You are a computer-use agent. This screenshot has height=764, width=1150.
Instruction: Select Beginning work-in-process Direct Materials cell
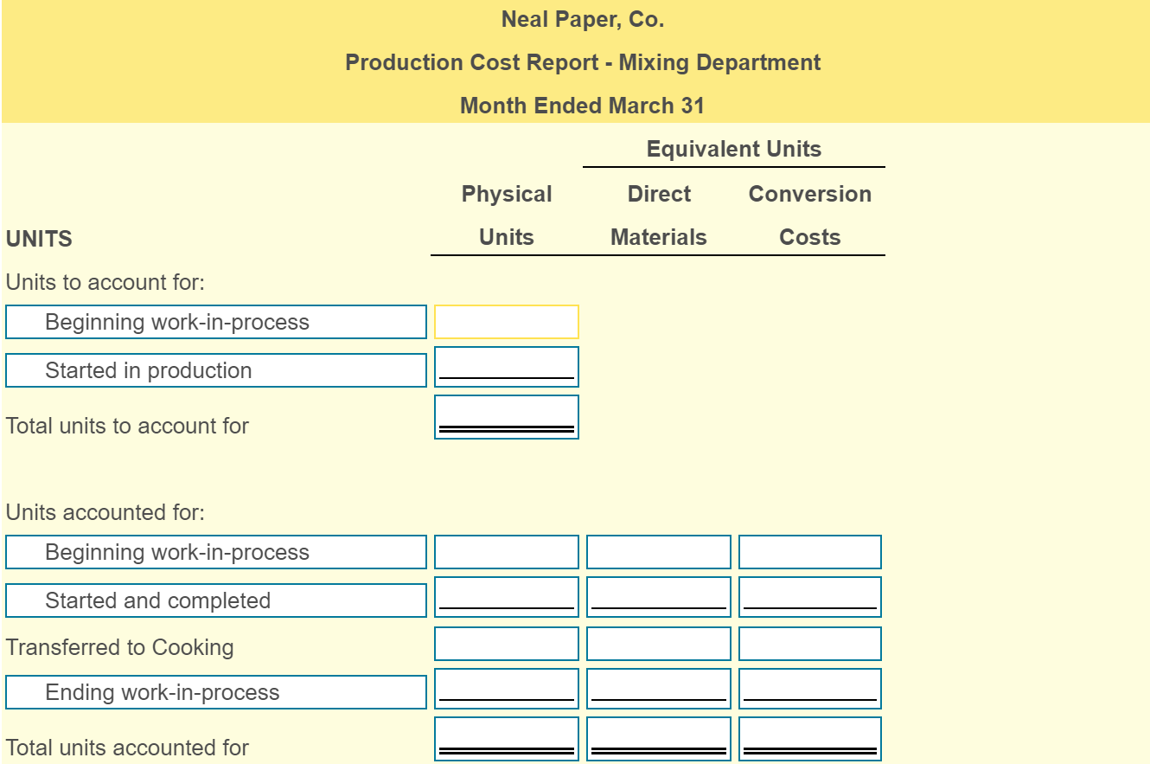tap(658, 551)
